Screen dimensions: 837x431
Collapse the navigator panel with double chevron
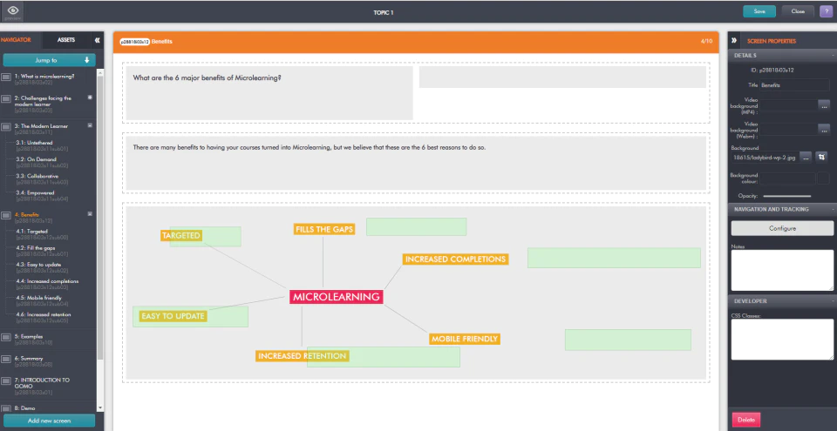coord(97,40)
